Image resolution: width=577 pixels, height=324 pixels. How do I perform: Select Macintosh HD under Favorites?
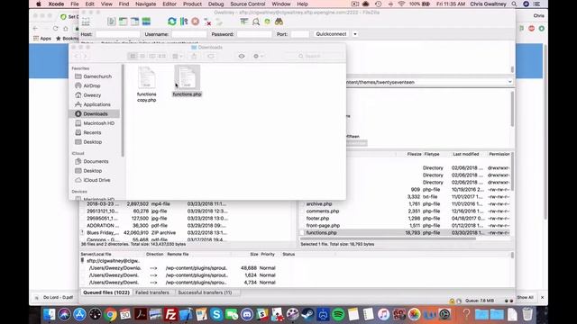click(95, 123)
